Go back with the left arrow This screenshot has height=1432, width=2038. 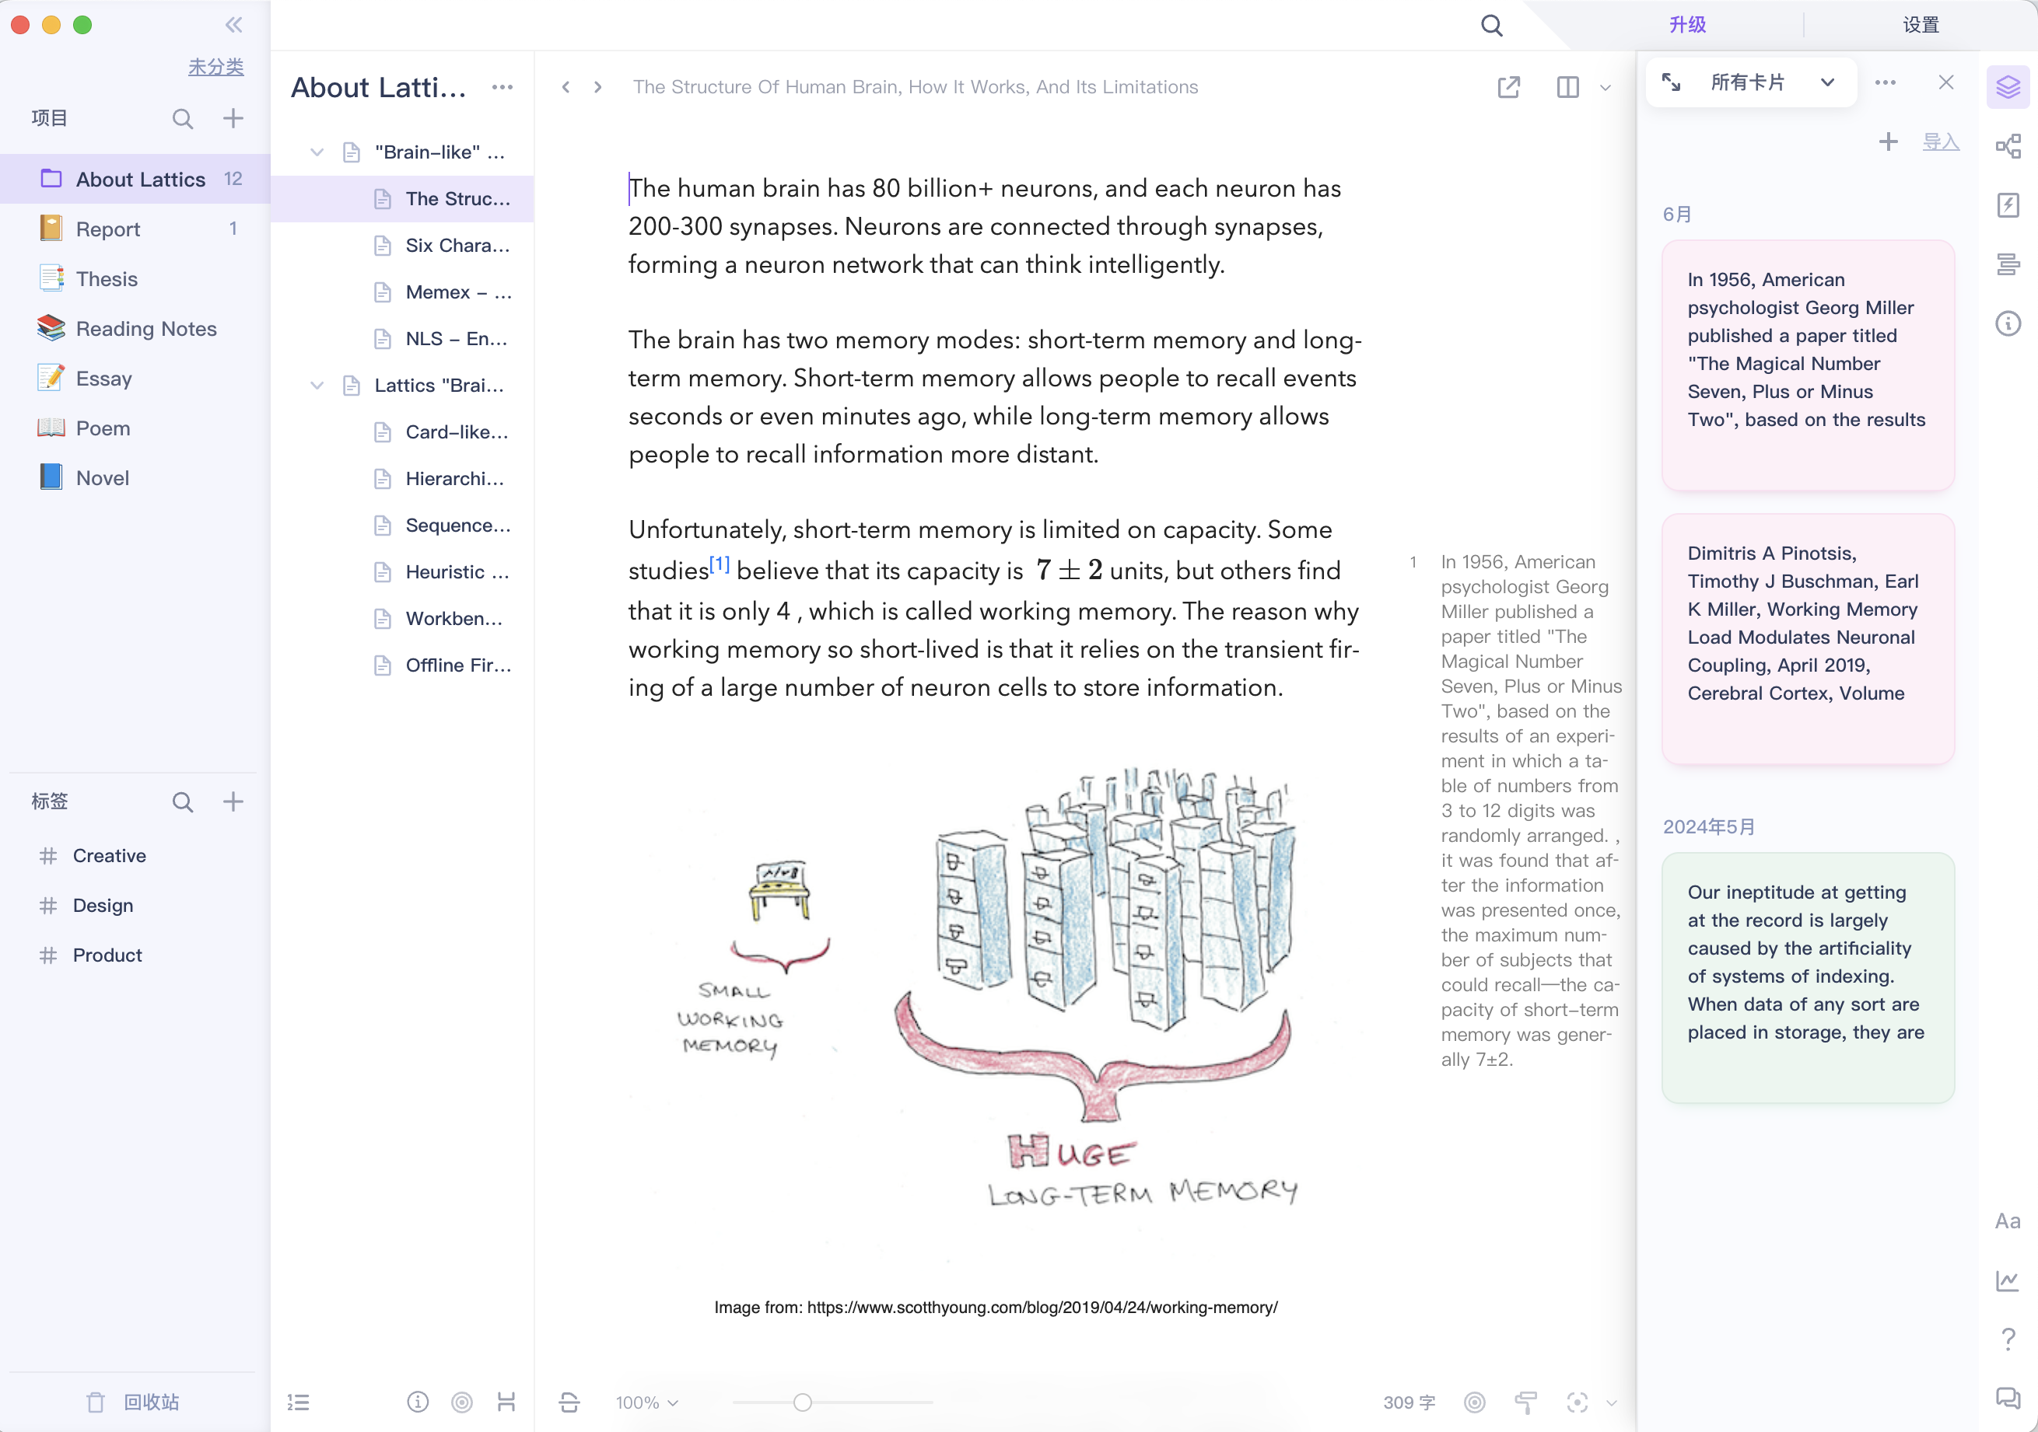(x=566, y=87)
